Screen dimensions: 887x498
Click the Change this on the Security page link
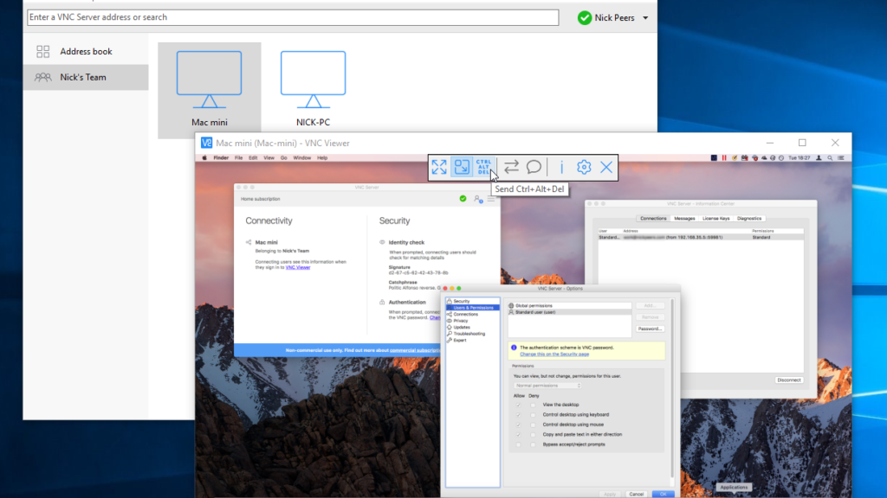553,355
